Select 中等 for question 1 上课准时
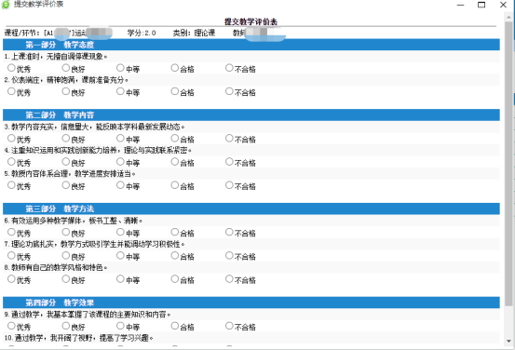 pyautogui.click(x=120, y=68)
